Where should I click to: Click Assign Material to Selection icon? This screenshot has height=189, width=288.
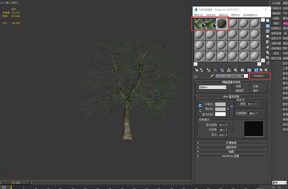coord(208,70)
